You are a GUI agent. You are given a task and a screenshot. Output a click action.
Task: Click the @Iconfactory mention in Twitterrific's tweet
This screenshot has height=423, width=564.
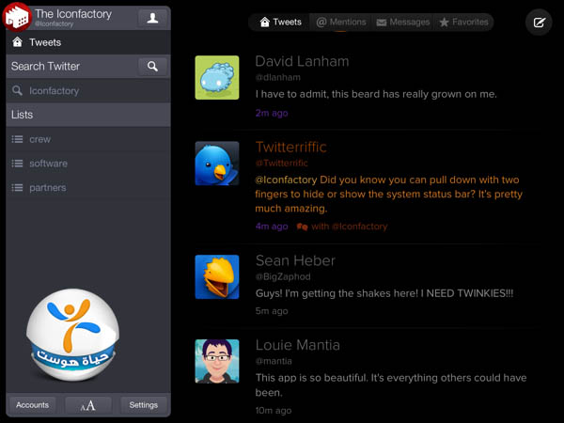click(x=286, y=180)
